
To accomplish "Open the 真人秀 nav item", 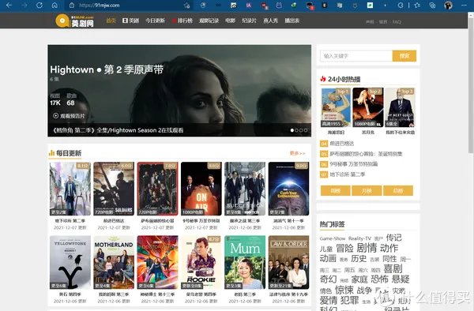I will click(x=270, y=21).
